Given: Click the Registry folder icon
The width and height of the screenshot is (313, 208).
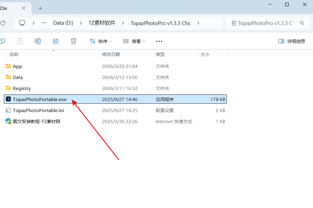Looking at the screenshot, I should 8,88.
